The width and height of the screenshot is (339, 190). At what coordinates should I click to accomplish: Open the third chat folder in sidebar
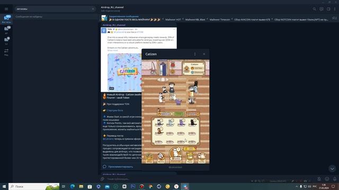click(x=6, y=41)
